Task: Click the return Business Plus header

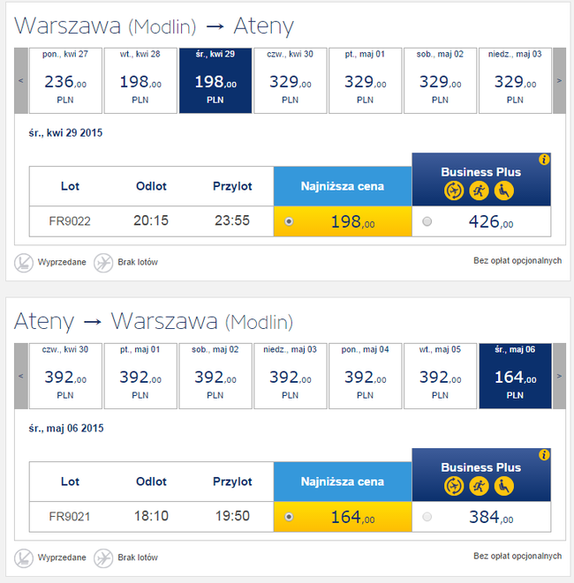Action: [x=481, y=467]
